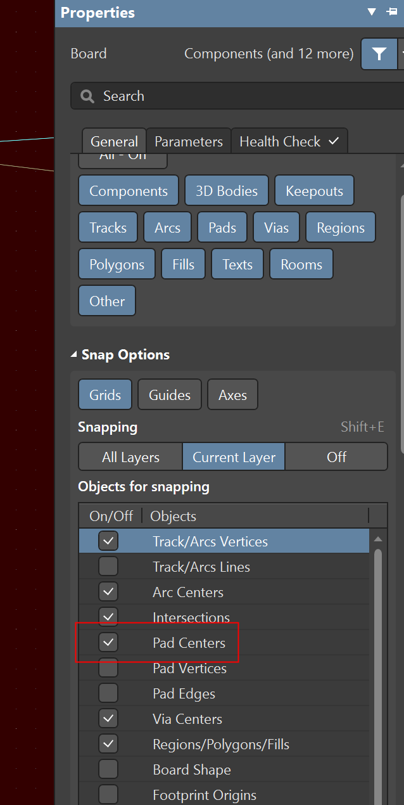Screen dimensions: 404x805
Task: Uncheck Track/Arcs Vertices snapping
Action: pyautogui.click(x=108, y=541)
